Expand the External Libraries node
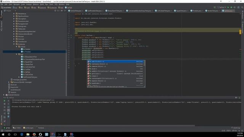The height and width of the screenshot is (137, 244). pyautogui.click(x=4, y=95)
